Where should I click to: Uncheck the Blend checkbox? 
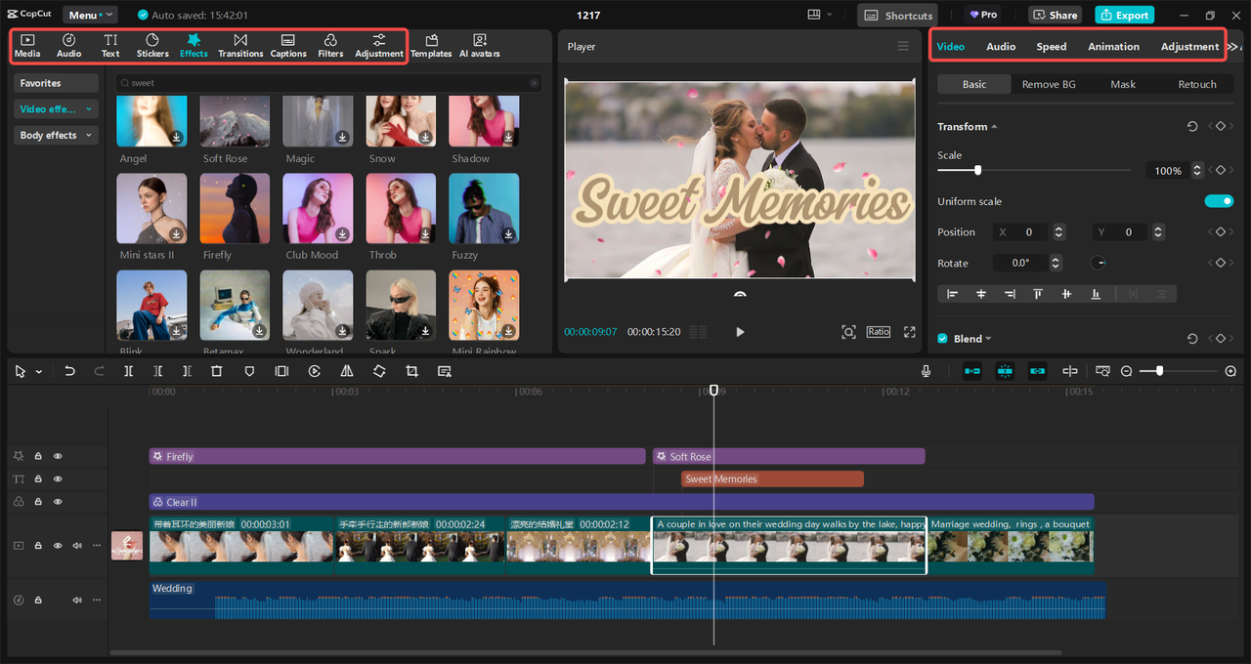(x=943, y=339)
